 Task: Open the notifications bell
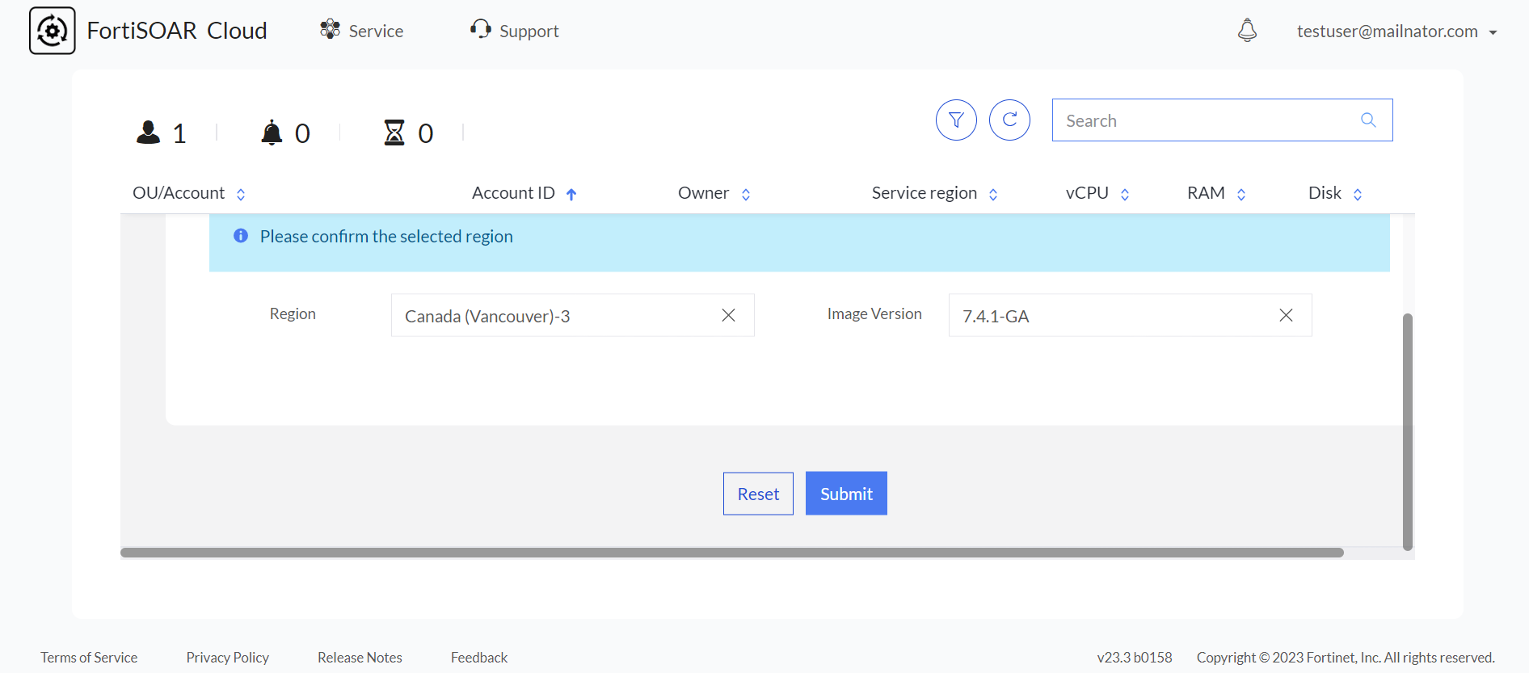(1247, 31)
